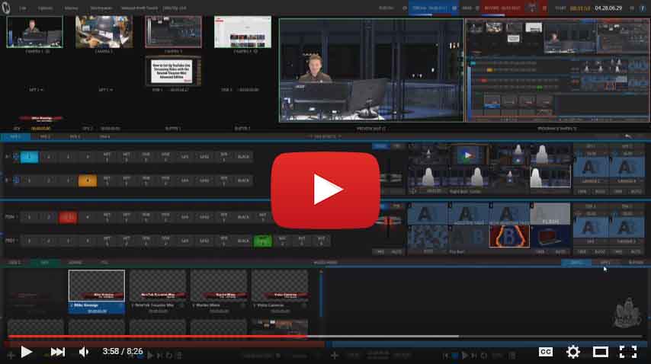The image size is (651, 364).
Task: Click the blue Stream button
Action: [x=430, y=8]
